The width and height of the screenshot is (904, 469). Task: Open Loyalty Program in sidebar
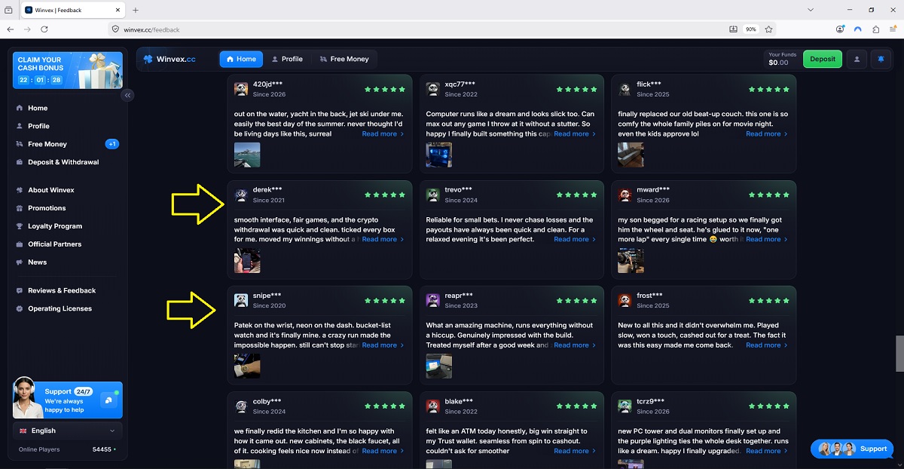[x=55, y=226]
